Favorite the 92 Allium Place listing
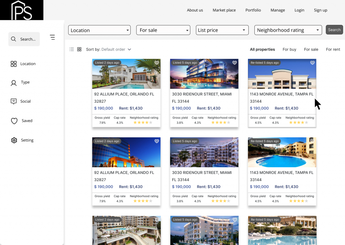 point(157,63)
